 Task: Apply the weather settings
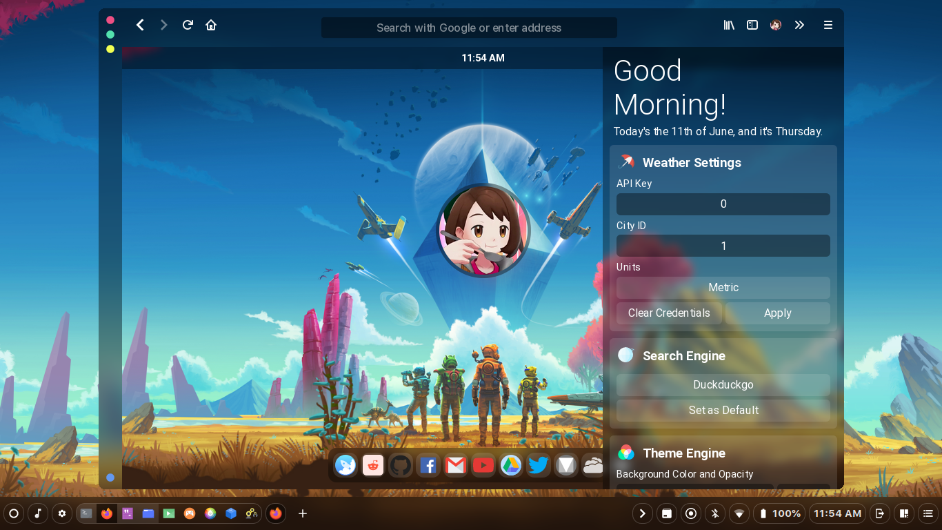[778, 313]
